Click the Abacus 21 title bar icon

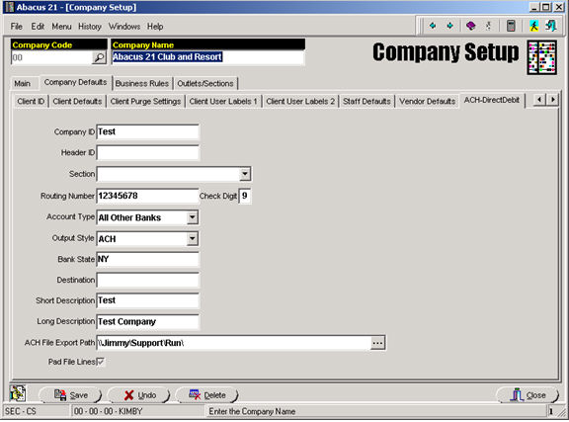[x=9, y=7]
